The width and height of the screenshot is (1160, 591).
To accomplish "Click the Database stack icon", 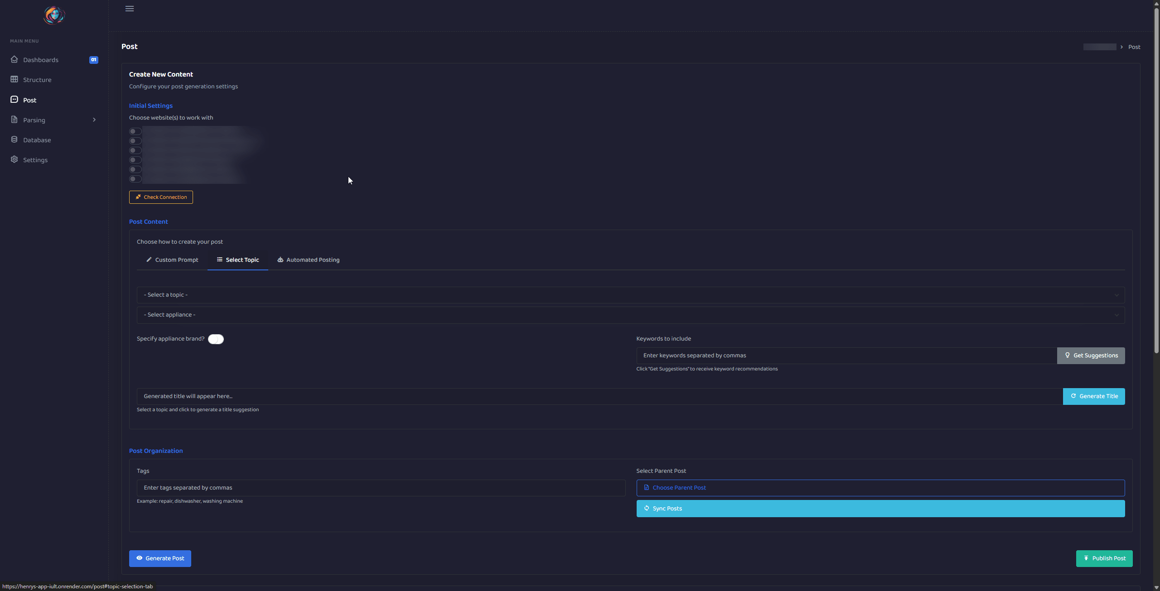I will pyautogui.click(x=14, y=139).
